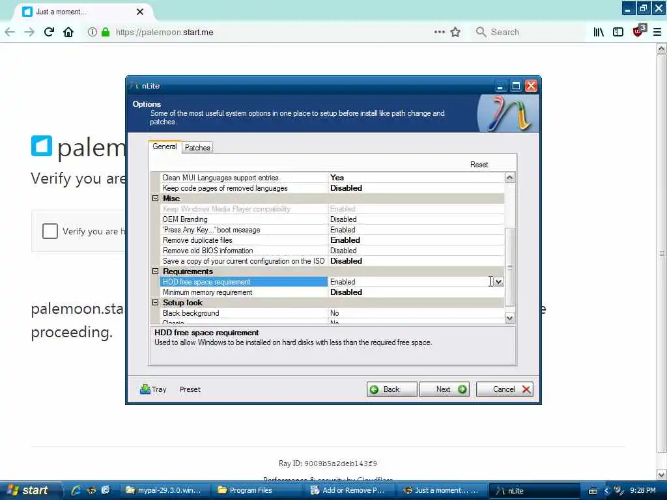
Task: Open HDD free space requirement dropdown
Action: tap(498, 282)
